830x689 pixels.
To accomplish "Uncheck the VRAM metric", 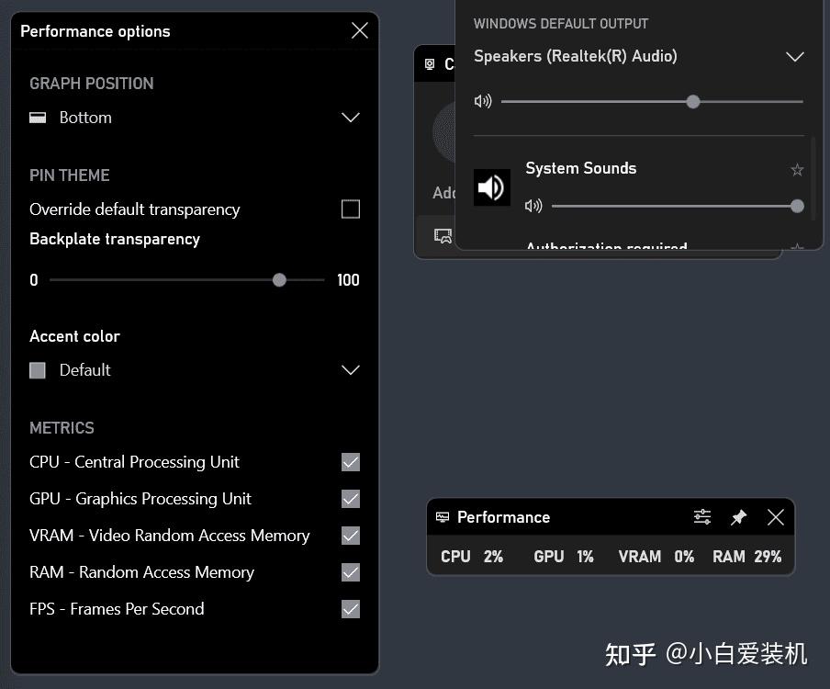I will [x=350, y=536].
